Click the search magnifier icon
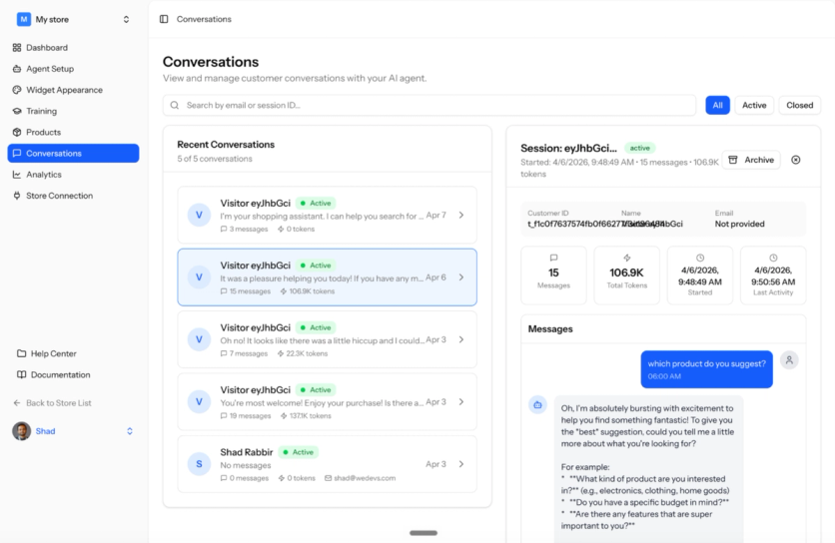Image resolution: width=835 pixels, height=543 pixels. click(x=174, y=106)
